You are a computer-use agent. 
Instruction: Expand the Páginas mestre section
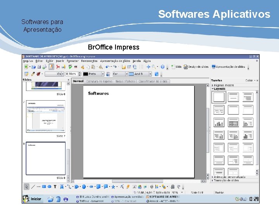point(223,85)
